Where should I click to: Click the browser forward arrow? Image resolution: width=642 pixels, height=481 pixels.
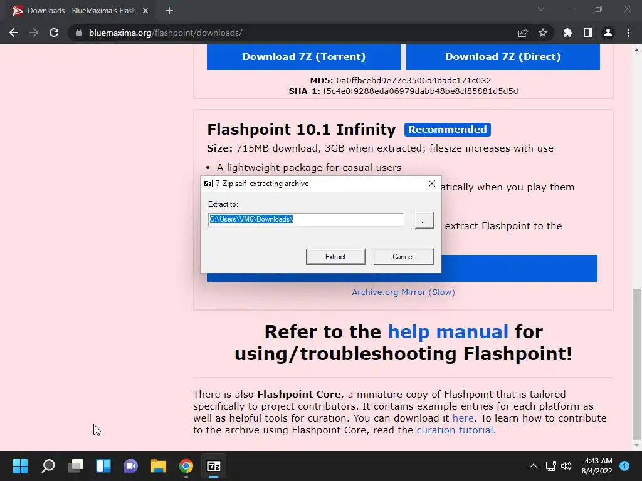point(34,33)
